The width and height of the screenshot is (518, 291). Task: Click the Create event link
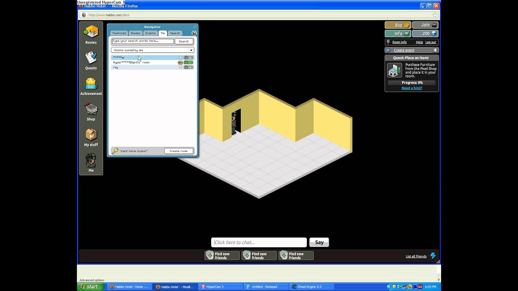404,50
